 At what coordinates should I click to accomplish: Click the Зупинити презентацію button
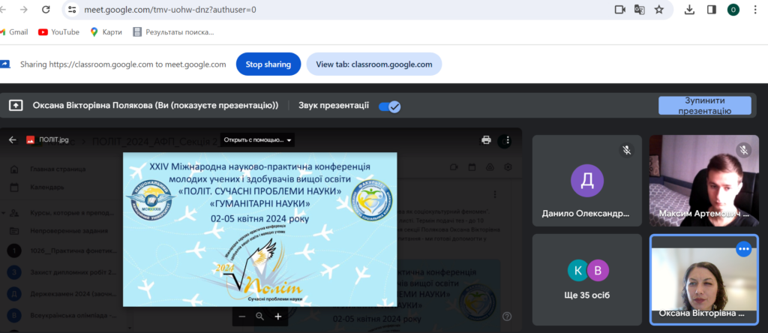(704, 106)
